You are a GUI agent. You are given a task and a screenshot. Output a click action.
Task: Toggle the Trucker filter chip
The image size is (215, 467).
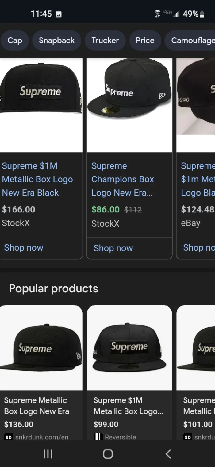point(105,40)
